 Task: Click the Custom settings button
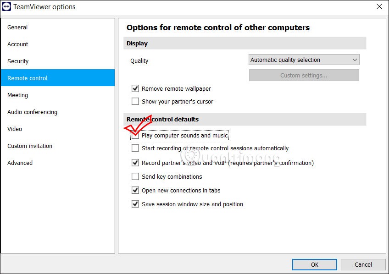(304, 76)
